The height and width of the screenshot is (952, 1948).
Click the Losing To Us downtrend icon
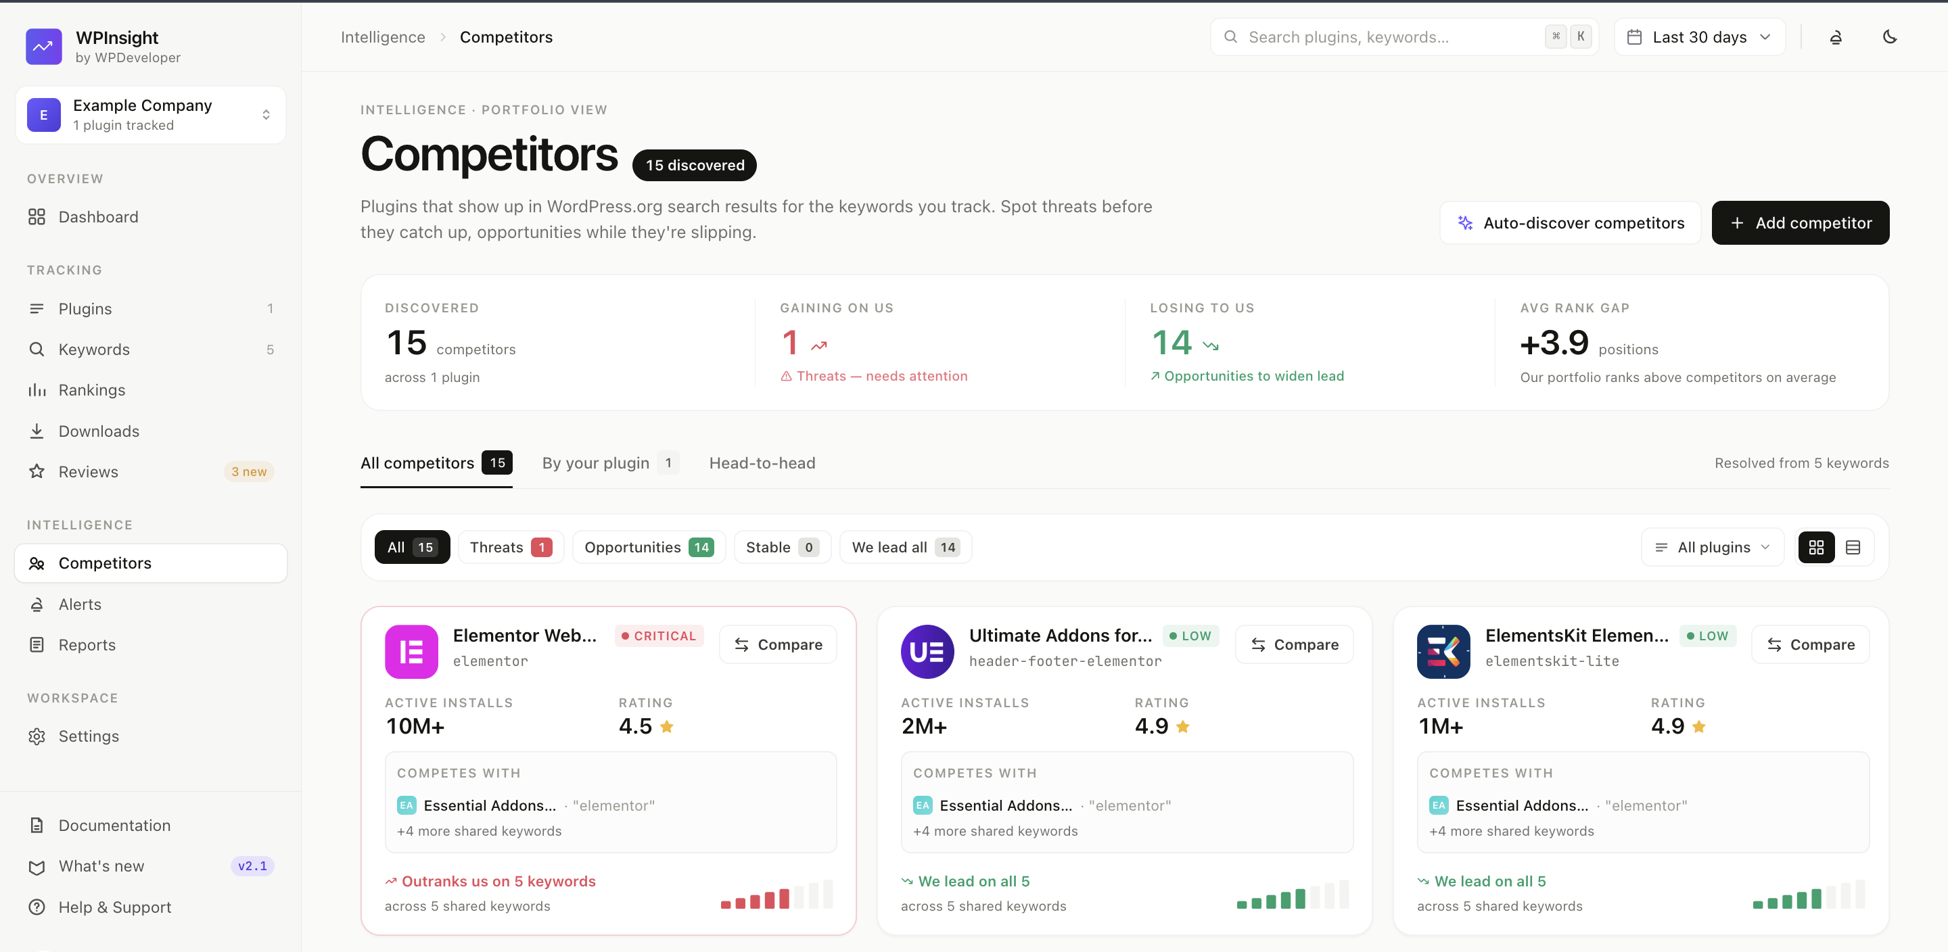click(x=1211, y=346)
